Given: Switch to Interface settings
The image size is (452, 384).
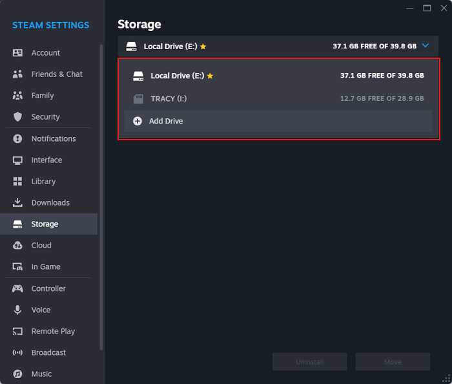Looking at the screenshot, I should (x=48, y=160).
